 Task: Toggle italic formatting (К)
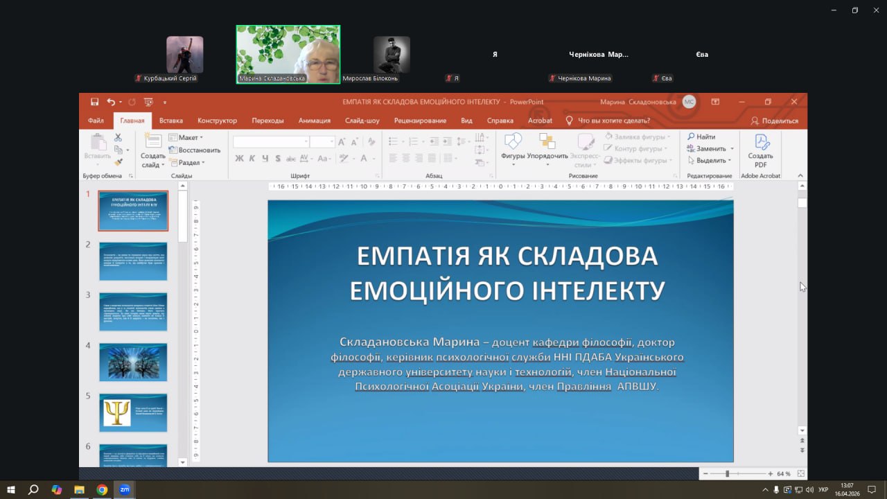tap(252, 159)
